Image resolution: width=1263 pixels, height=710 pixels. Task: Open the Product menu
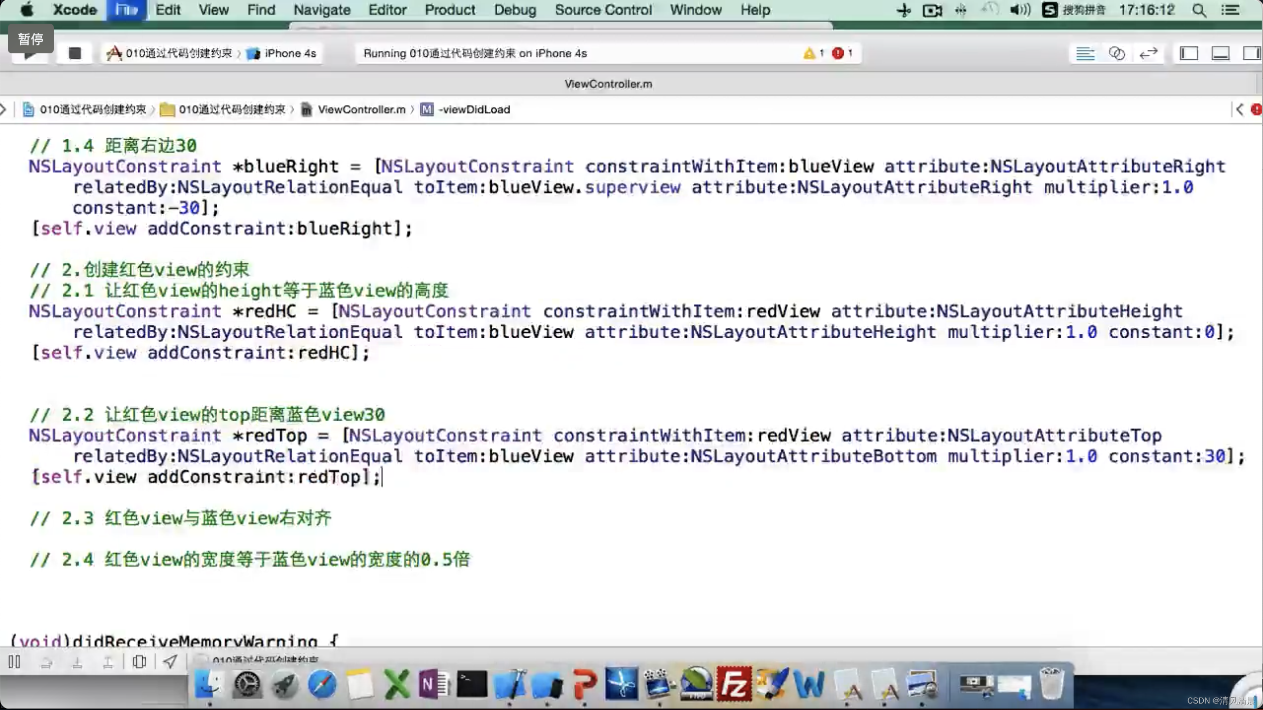pyautogui.click(x=449, y=10)
